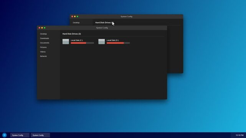Open the Local Disk (C:) drive icon
The width and height of the screenshot is (246, 138).
(66, 41)
